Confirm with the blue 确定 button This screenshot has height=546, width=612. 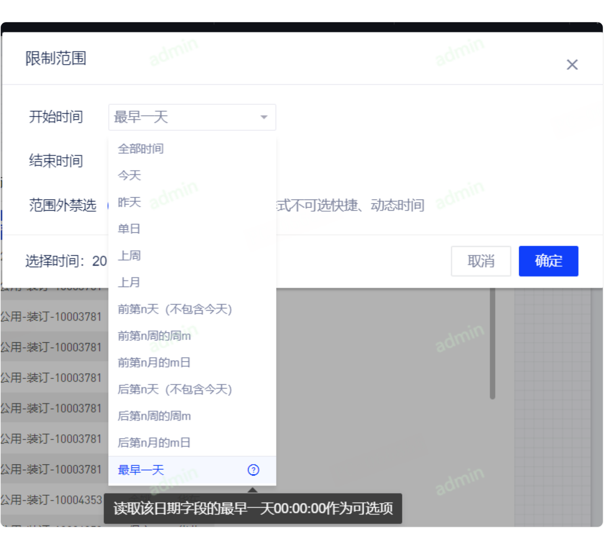[548, 261]
